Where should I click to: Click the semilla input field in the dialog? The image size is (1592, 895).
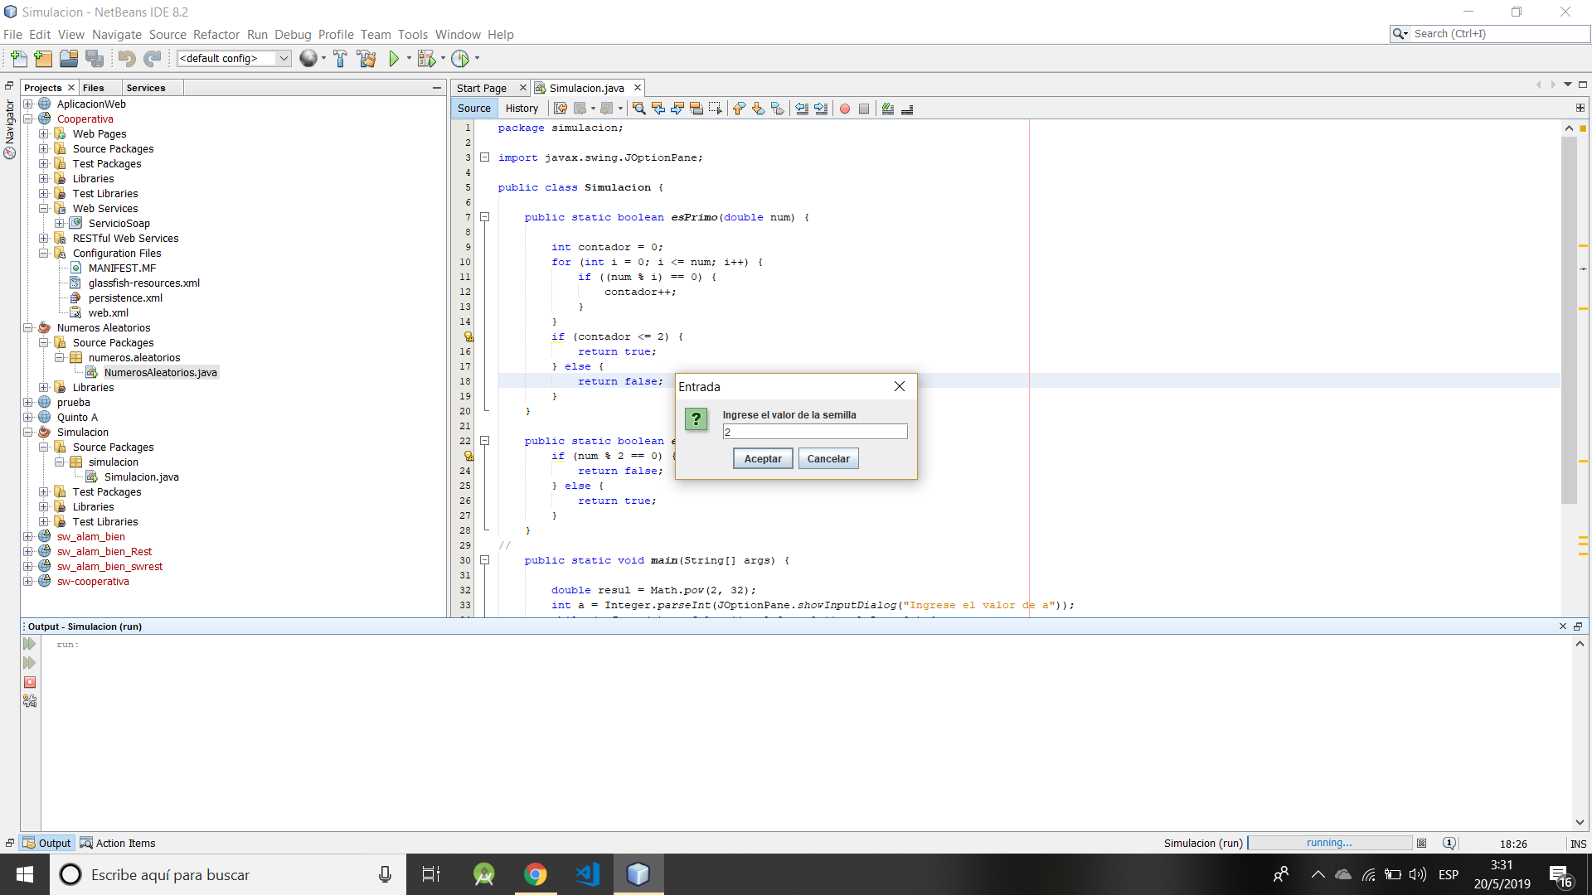pyautogui.click(x=814, y=431)
